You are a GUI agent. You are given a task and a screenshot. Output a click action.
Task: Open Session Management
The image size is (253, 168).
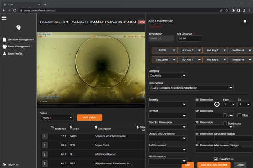pos(18,39)
